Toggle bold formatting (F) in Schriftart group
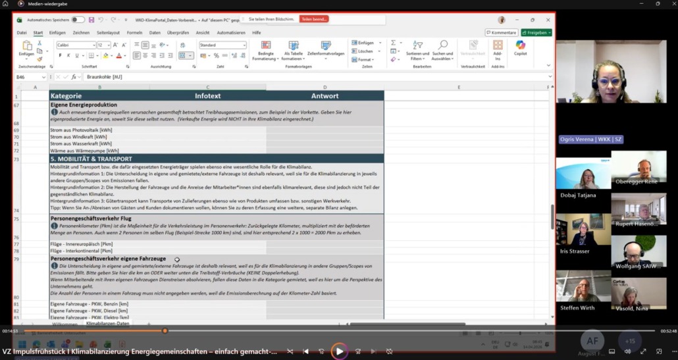The image size is (678, 360). (x=60, y=56)
